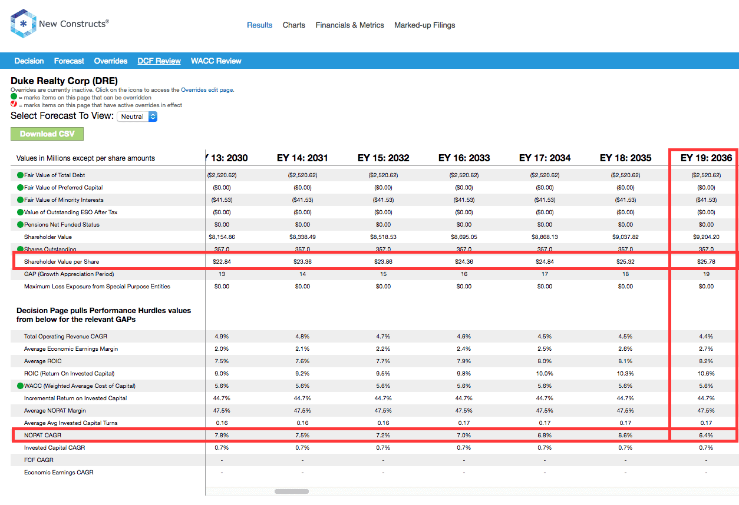The height and width of the screenshot is (505, 739).
Task: Go to the Forecast page
Action: (x=69, y=61)
